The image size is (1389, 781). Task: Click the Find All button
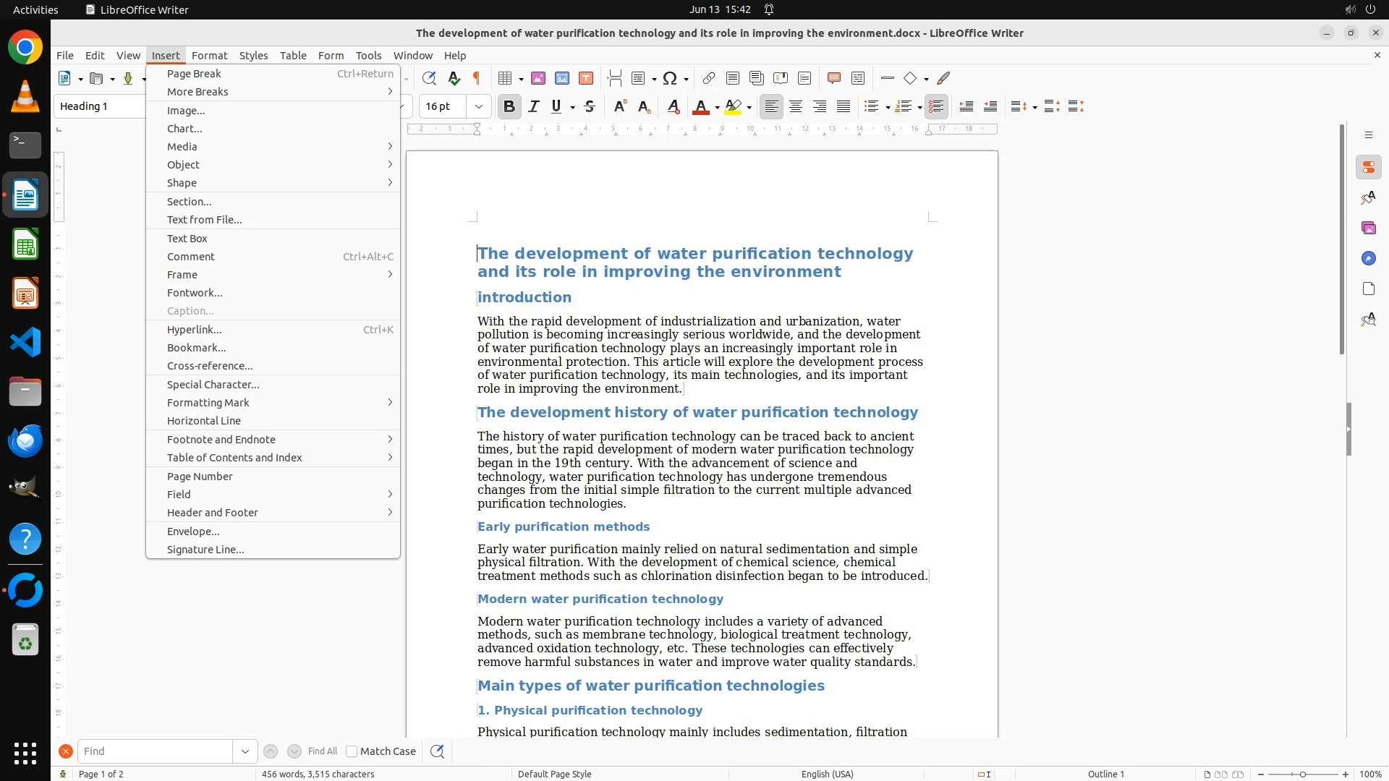(x=322, y=751)
